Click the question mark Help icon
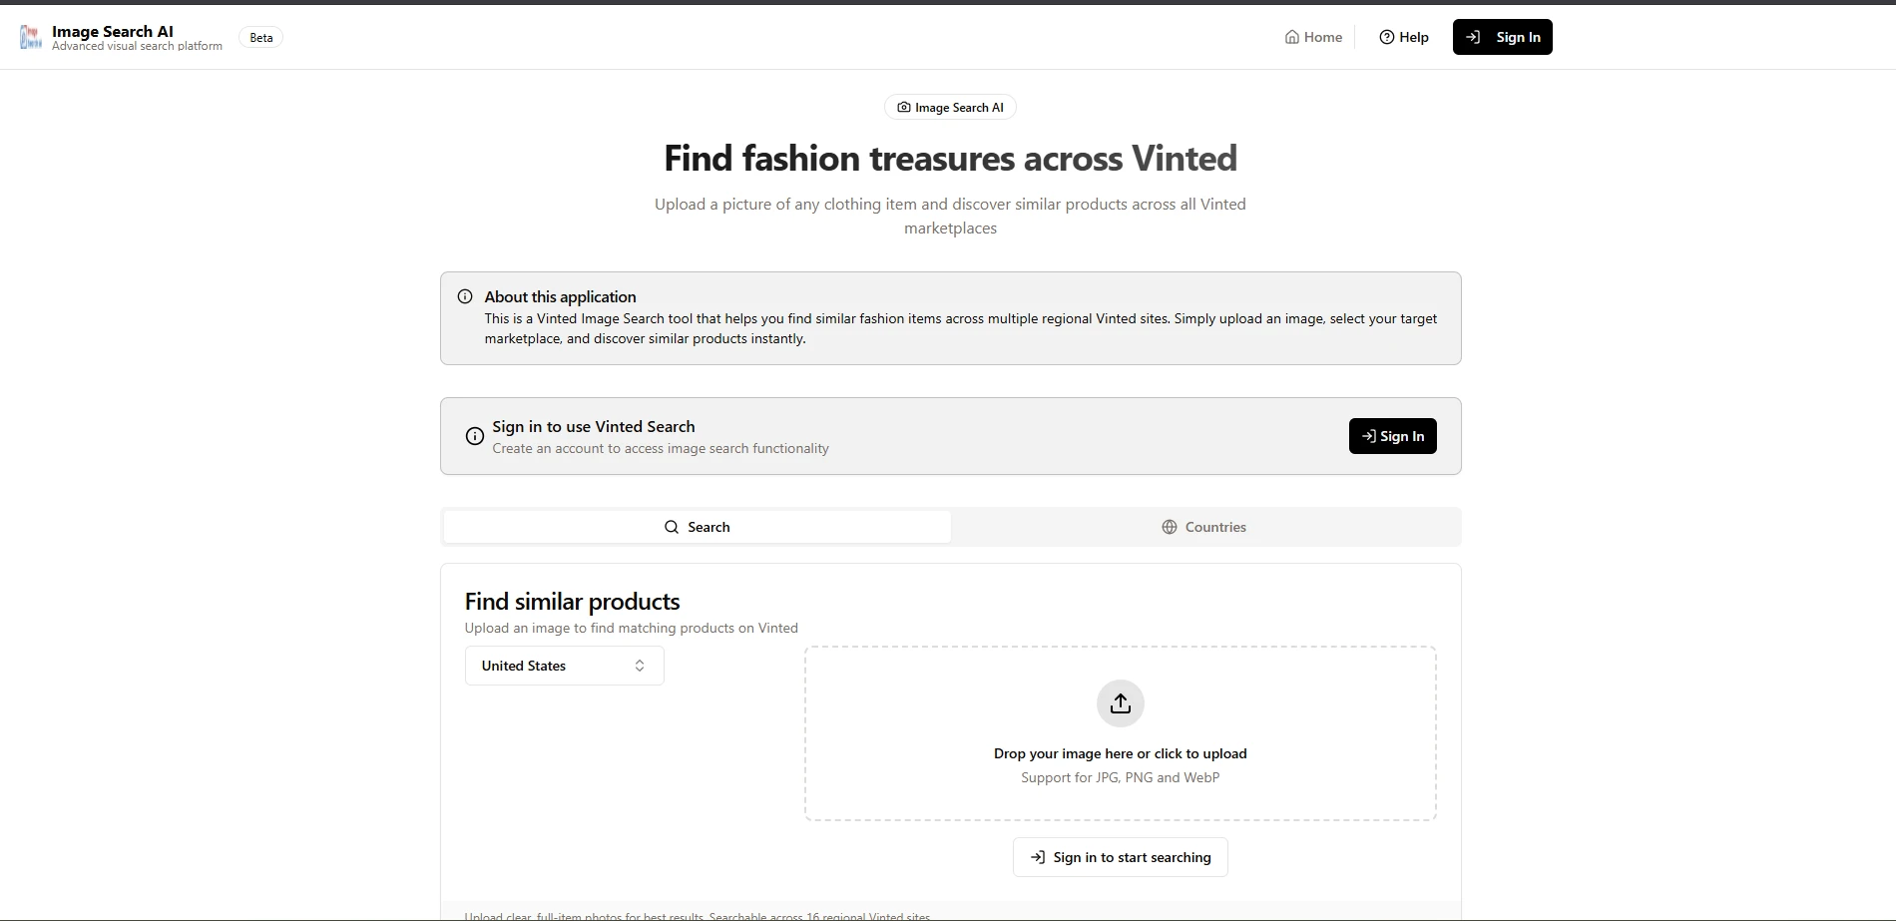Image resolution: width=1896 pixels, height=921 pixels. (x=1386, y=38)
